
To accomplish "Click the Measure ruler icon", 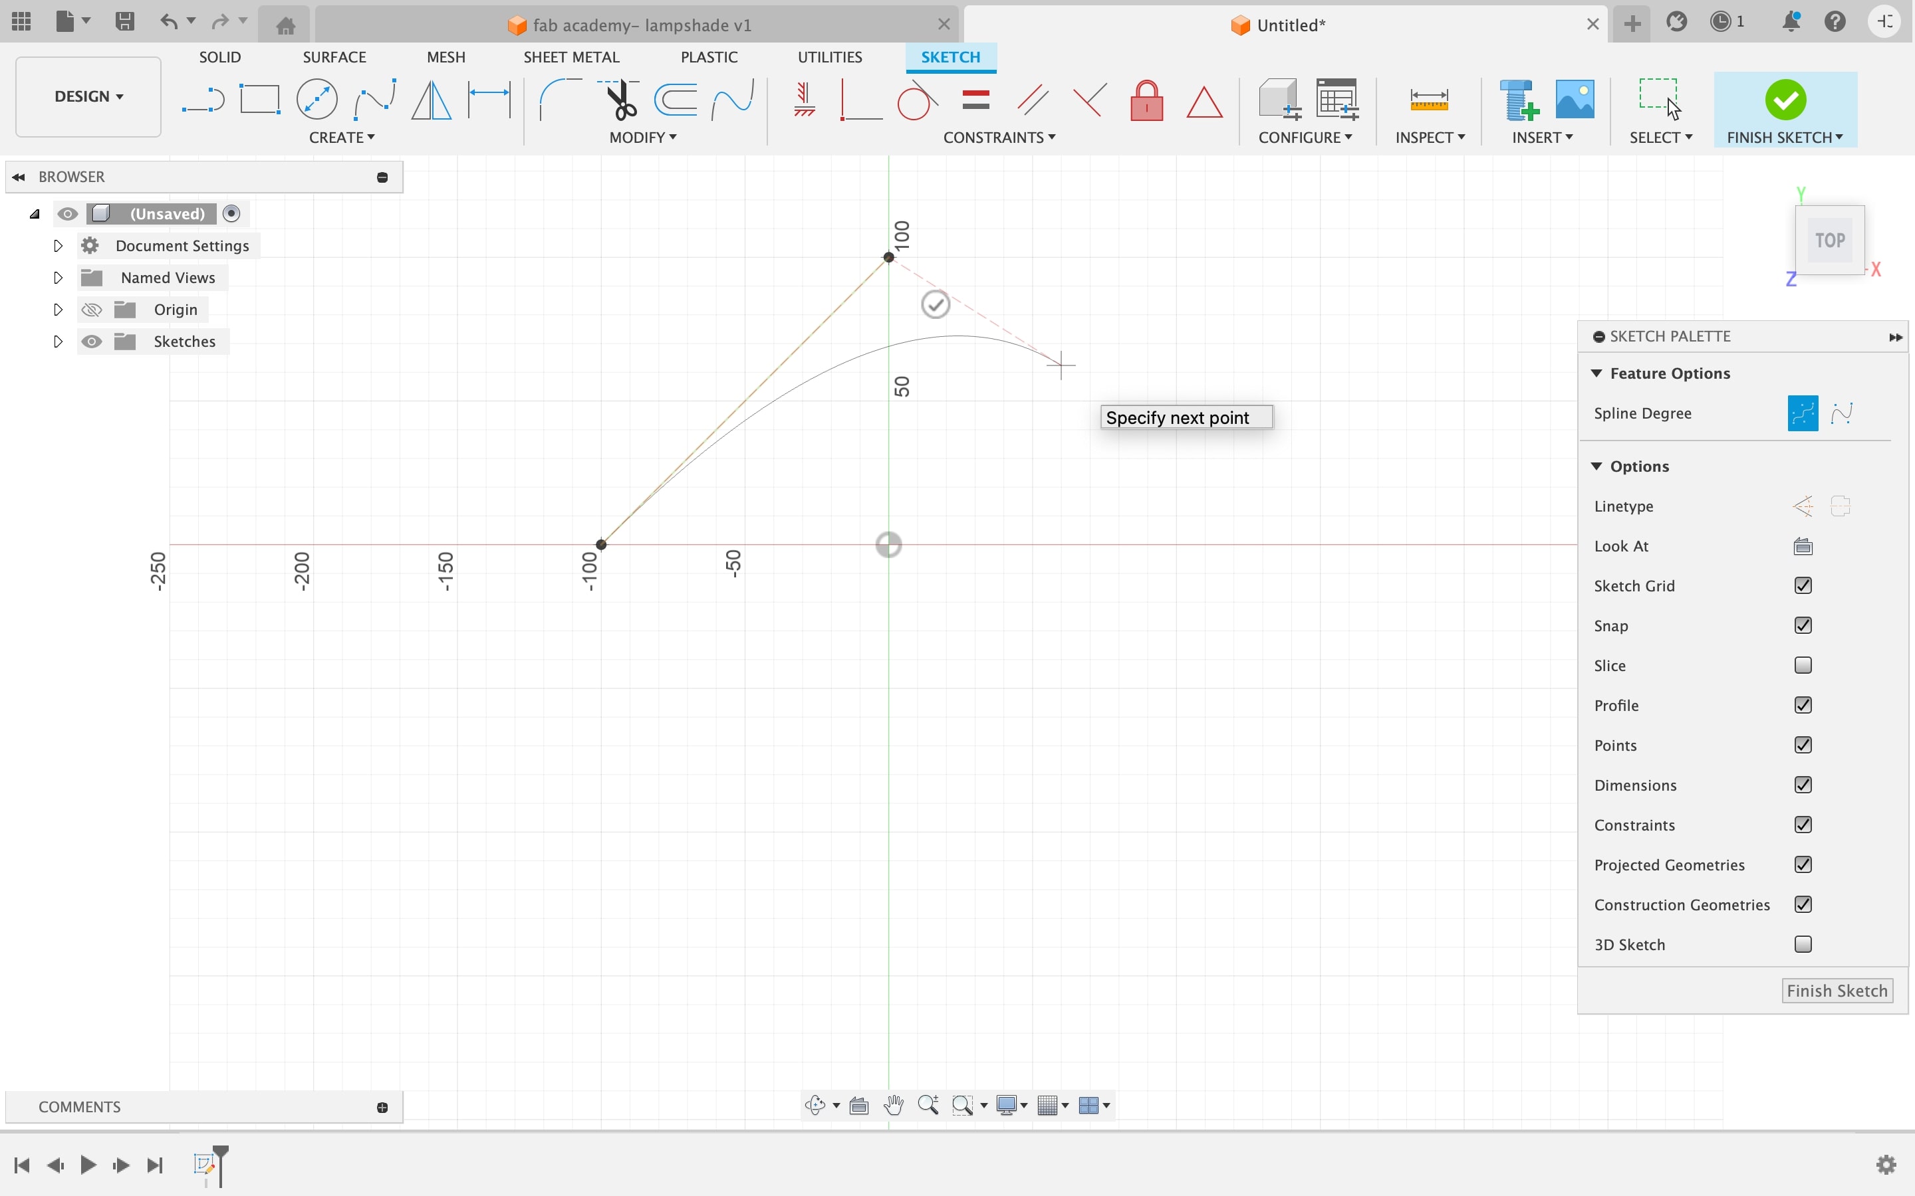I will click(x=1429, y=100).
